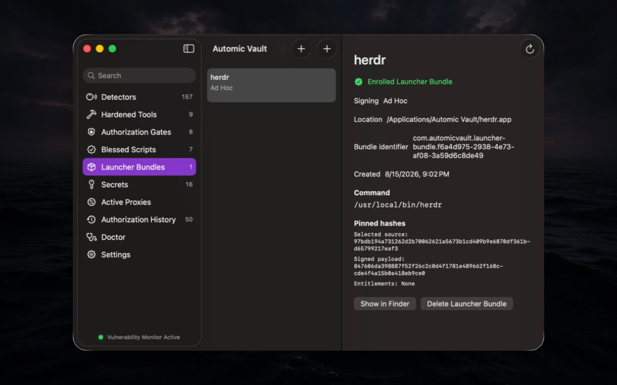Click the Active Proxies icon
Viewport: 617px width, 385px height.
coord(91,202)
